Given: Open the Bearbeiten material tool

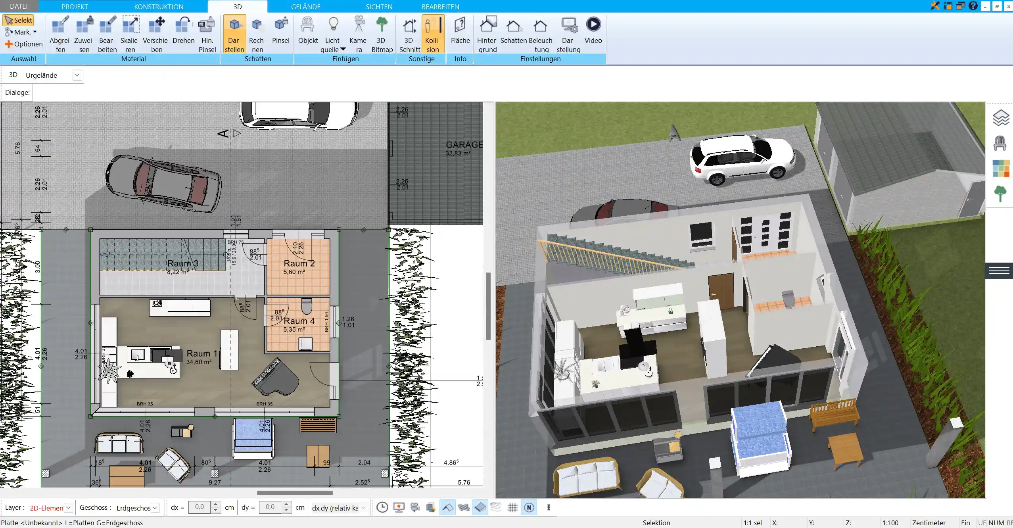Looking at the screenshot, I should tap(107, 34).
